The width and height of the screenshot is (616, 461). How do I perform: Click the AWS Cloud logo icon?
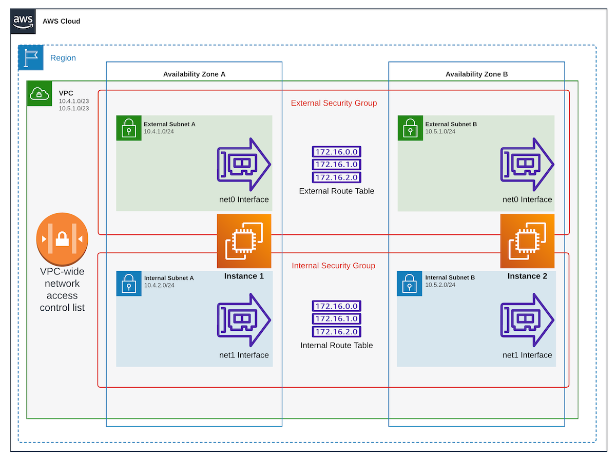pos(23,21)
